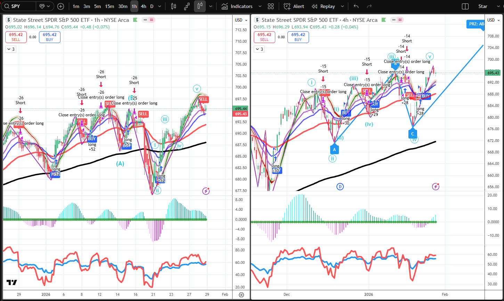The width and height of the screenshot is (504, 301).
Task: Select the 1m timeframe
Action: click(x=76, y=6)
